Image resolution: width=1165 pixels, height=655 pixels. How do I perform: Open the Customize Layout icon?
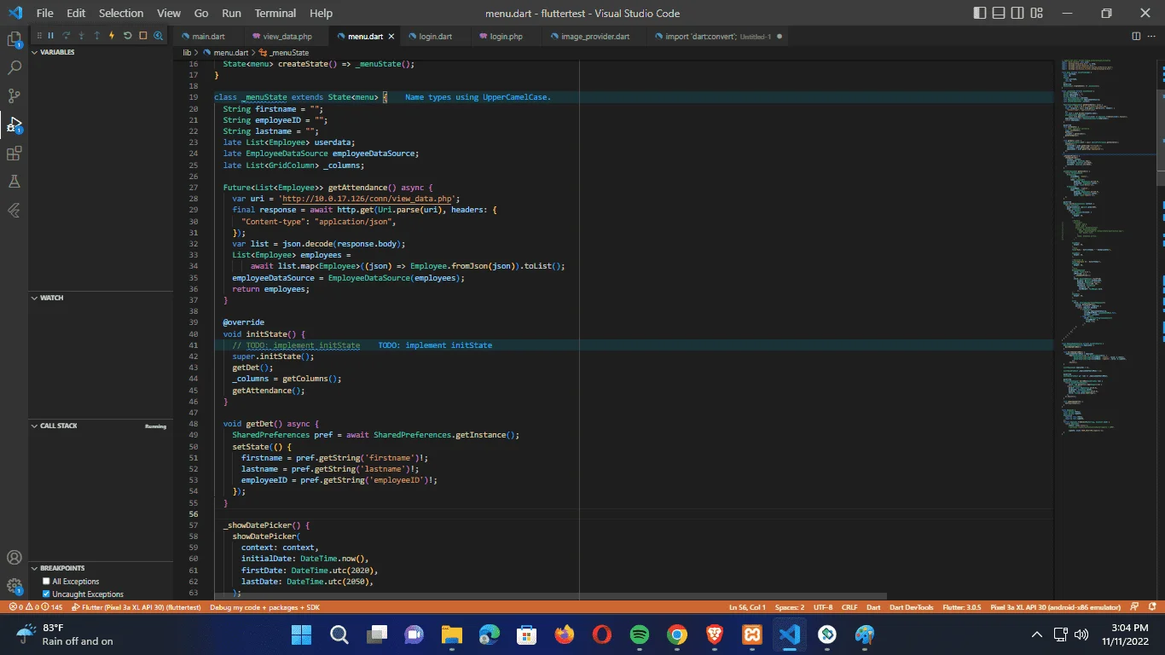click(1036, 13)
